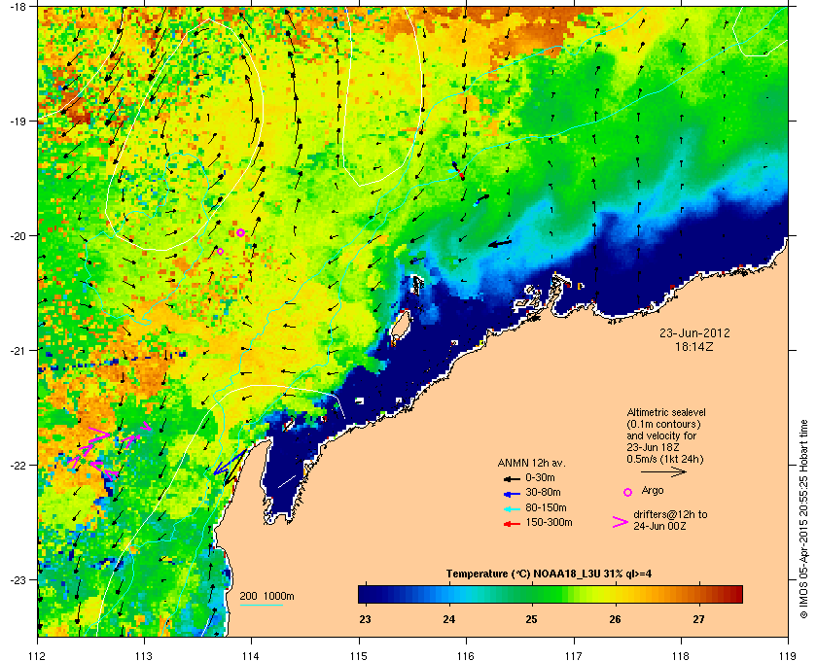
Task: Click the magenta Argo circle in legend
Action: [x=628, y=492]
